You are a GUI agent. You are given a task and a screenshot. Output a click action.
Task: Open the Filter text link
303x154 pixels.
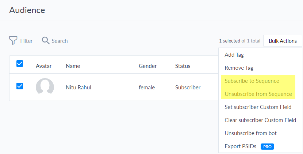(27, 41)
